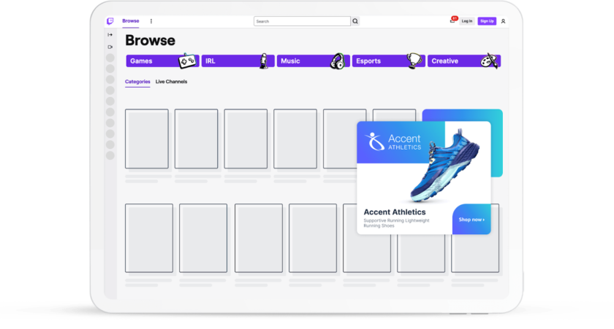The height and width of the screenshot is (329, 614).
Task: Select the Categories tab
Action: (137, 82)
